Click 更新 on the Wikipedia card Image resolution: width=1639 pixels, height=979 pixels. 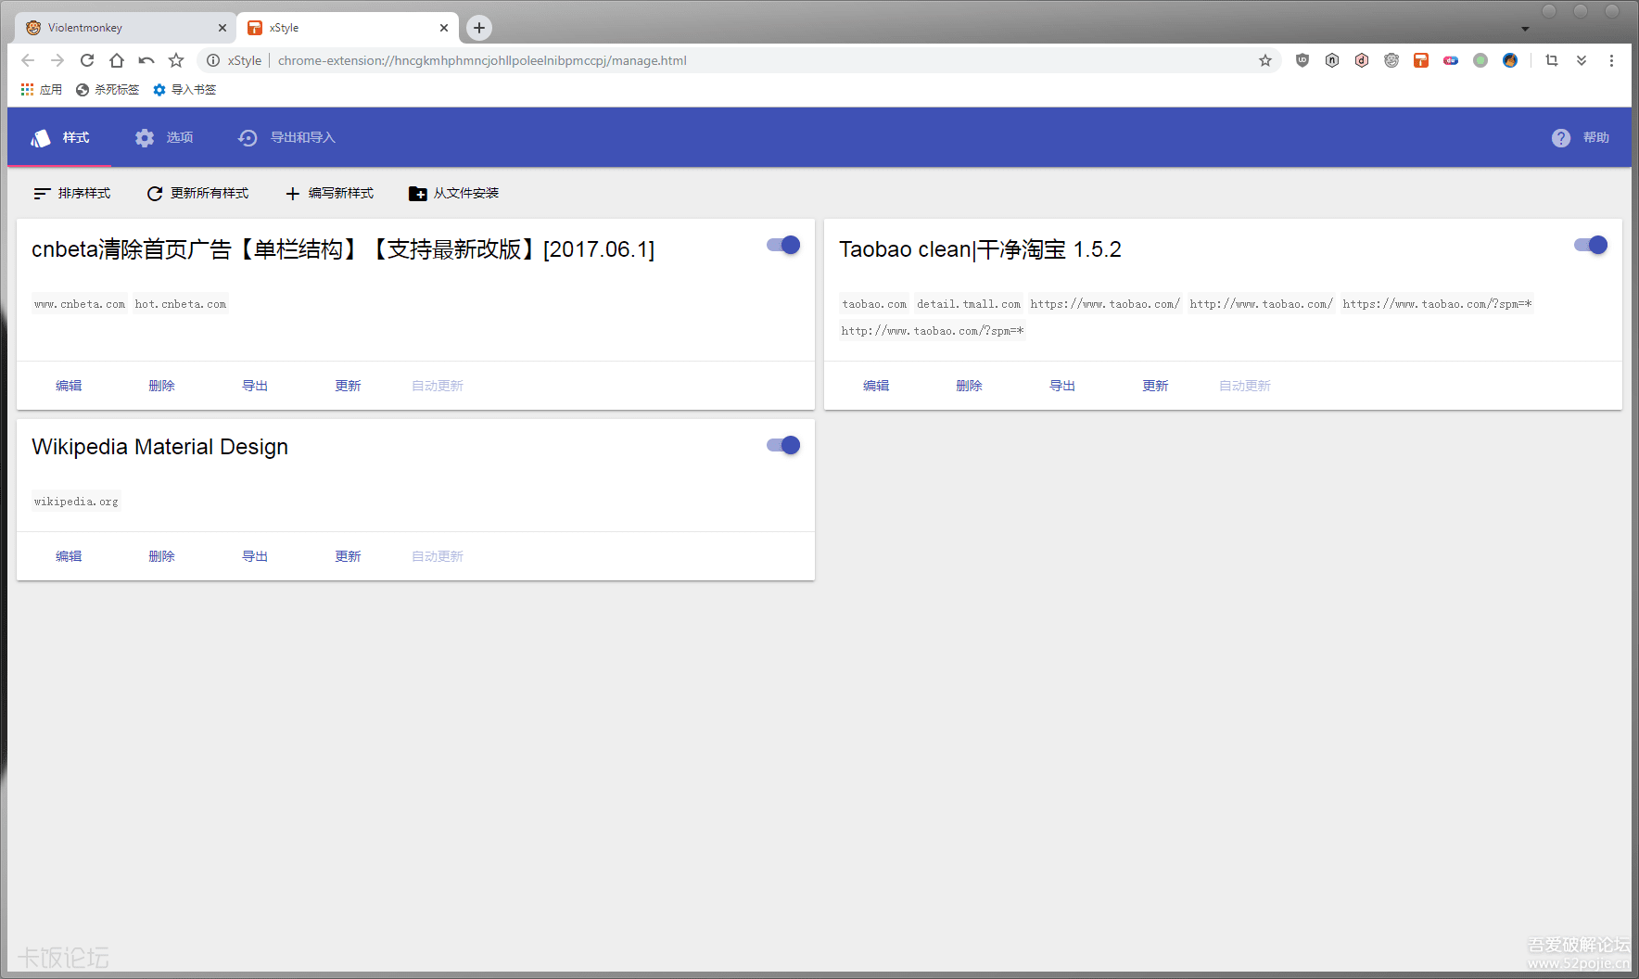click(x=348, y=556)
